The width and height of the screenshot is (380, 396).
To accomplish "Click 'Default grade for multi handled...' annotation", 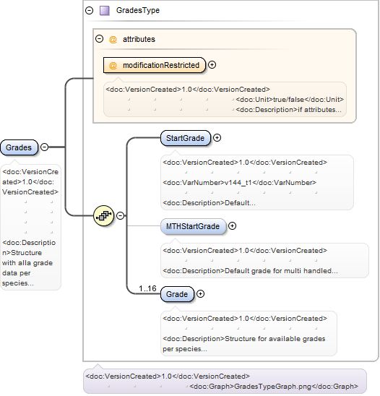I will [x=250, y=271].
